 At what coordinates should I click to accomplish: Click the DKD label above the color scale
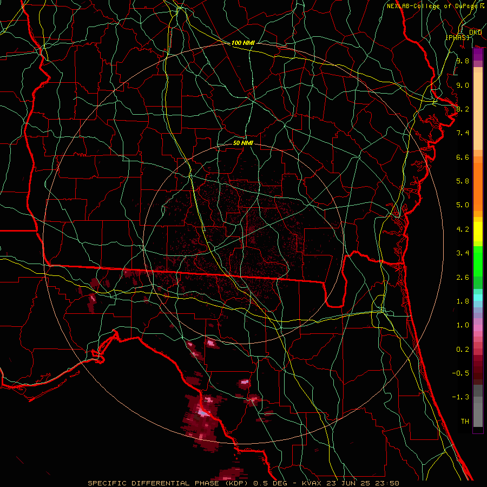pyautogui.click(x=475, y=32)
